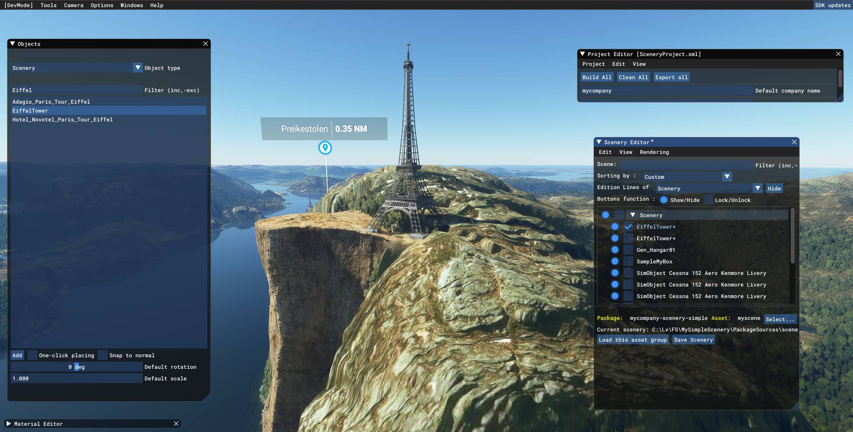Hide SampleMyBox using its blue dot
The height and width of the screenshot is (432, 853).
614,261
